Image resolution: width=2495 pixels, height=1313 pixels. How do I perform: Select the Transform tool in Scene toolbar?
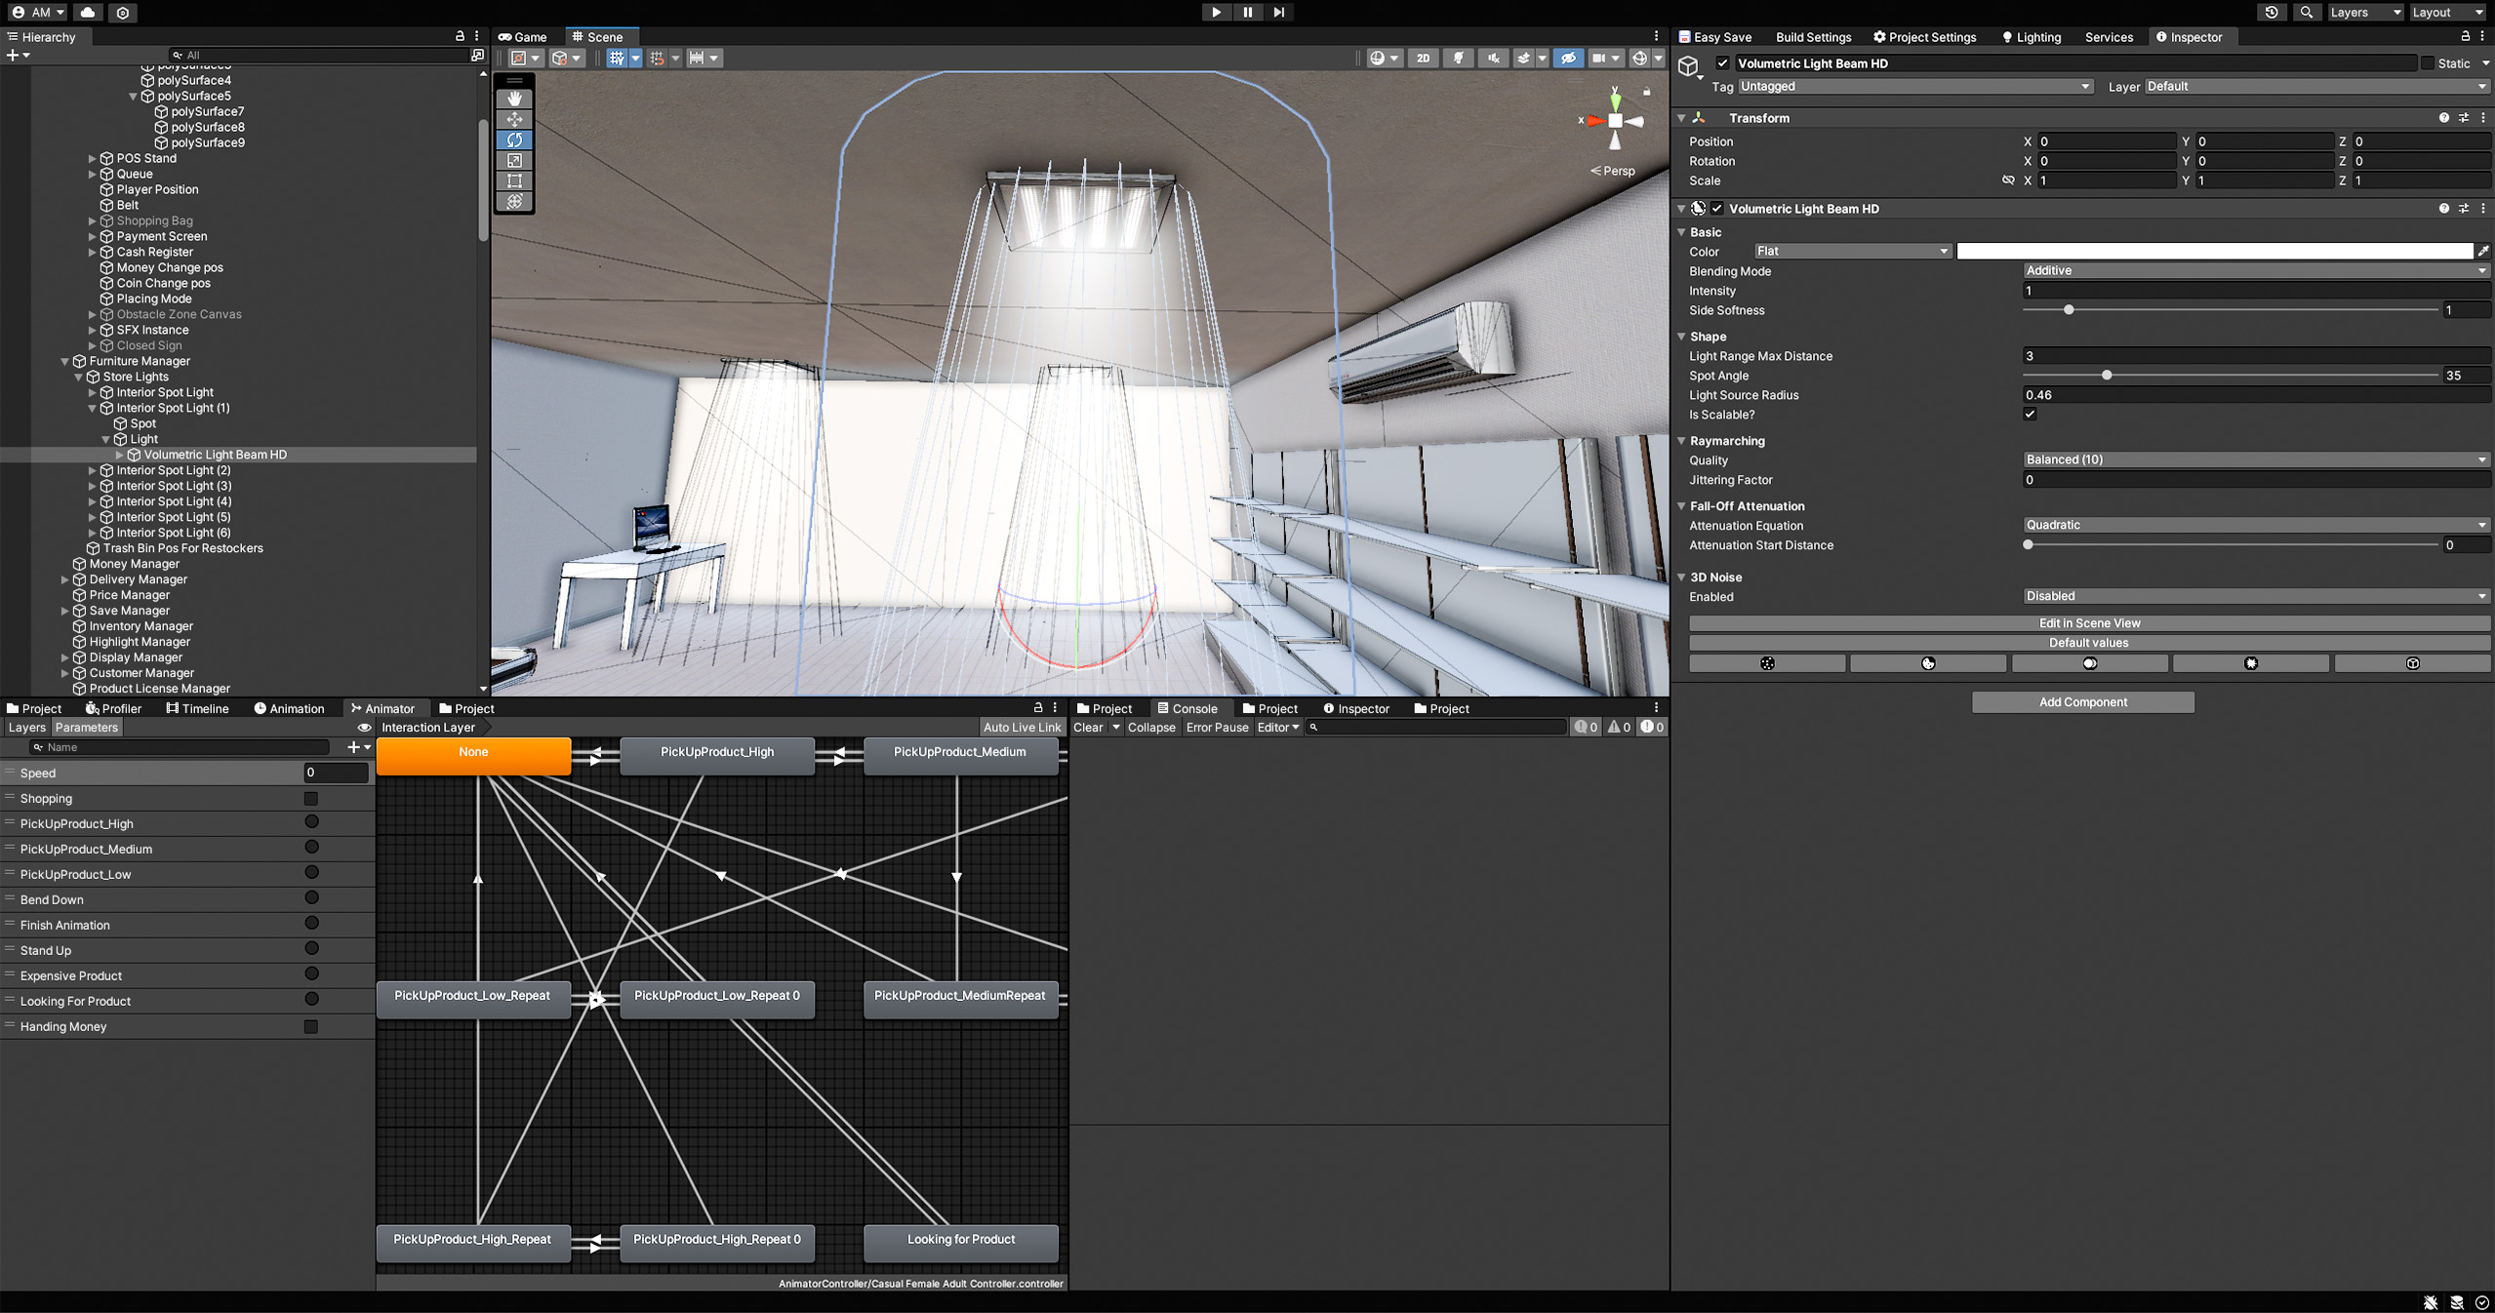coord(514,201)
